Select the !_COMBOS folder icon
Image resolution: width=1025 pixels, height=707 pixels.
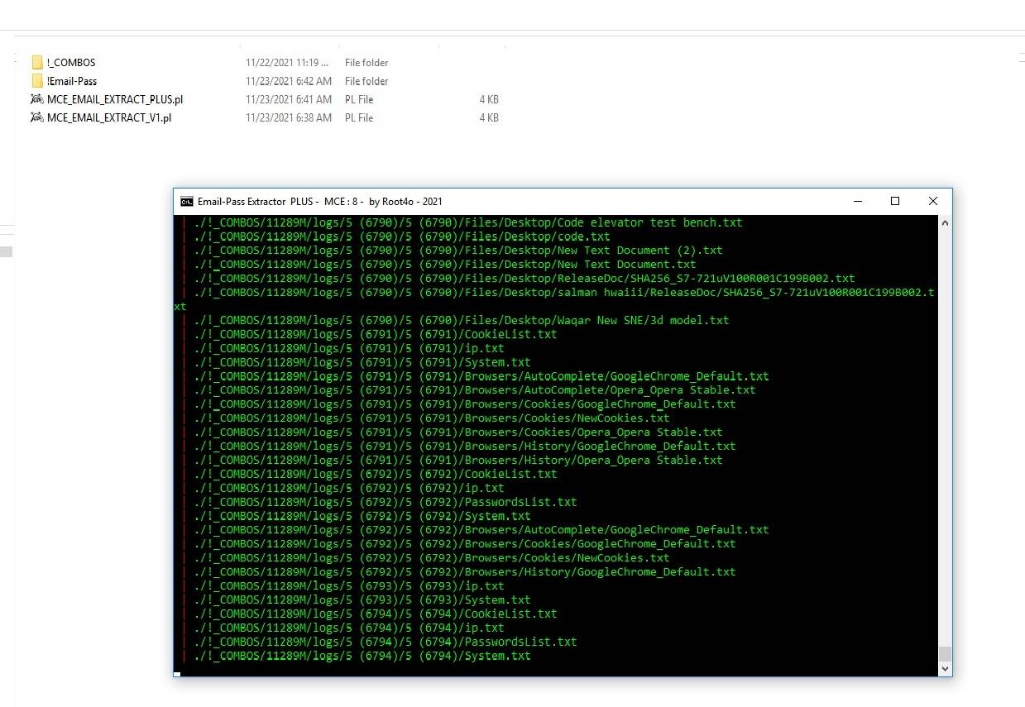pyautogui.click(x=36, y=63)
